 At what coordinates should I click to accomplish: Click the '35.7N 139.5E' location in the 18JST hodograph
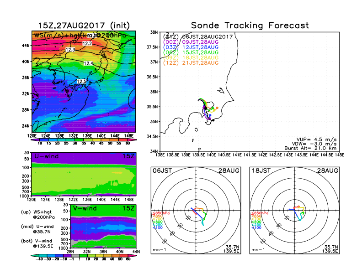tap(330, 249)
